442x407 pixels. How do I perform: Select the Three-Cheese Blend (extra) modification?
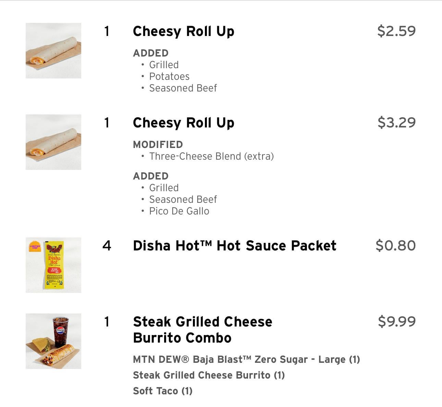(x=211, y=156)
